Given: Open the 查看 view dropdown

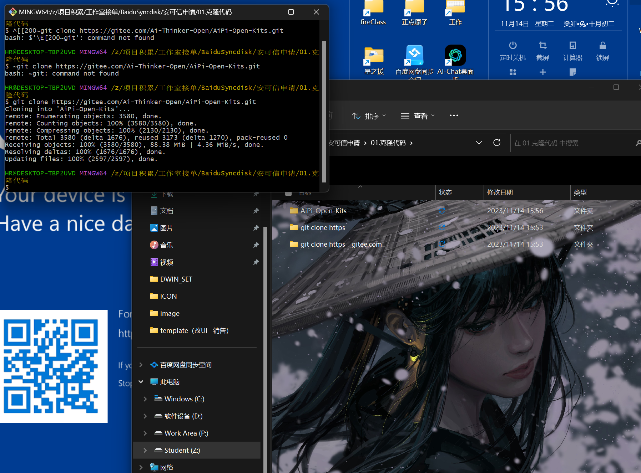Looking at the screenshot, I should 418,116.
